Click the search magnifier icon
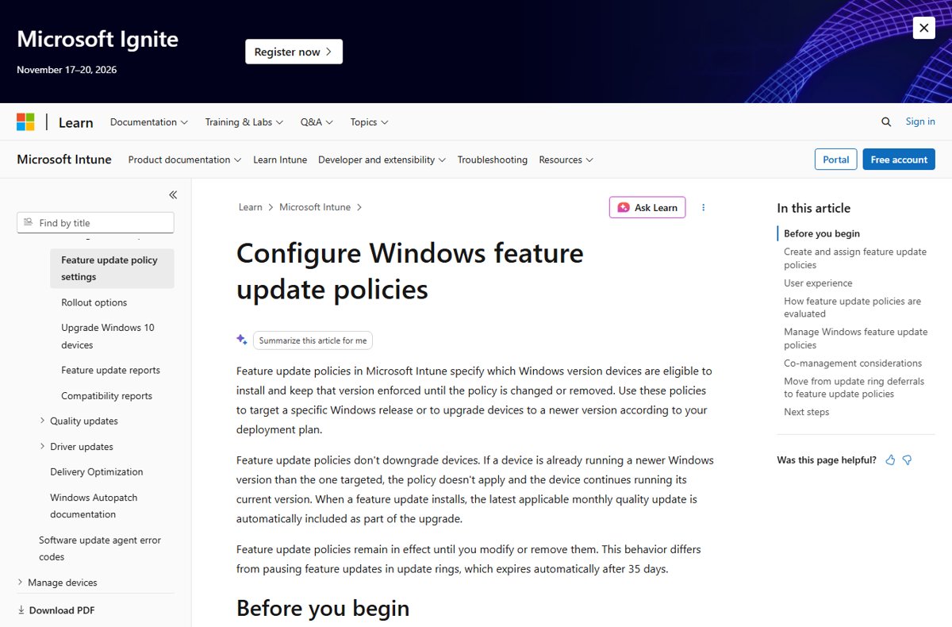 (886, 121)
